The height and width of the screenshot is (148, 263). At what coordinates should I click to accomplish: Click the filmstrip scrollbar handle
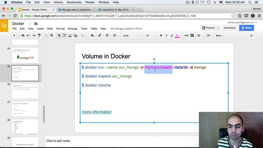tap(44, 114)
